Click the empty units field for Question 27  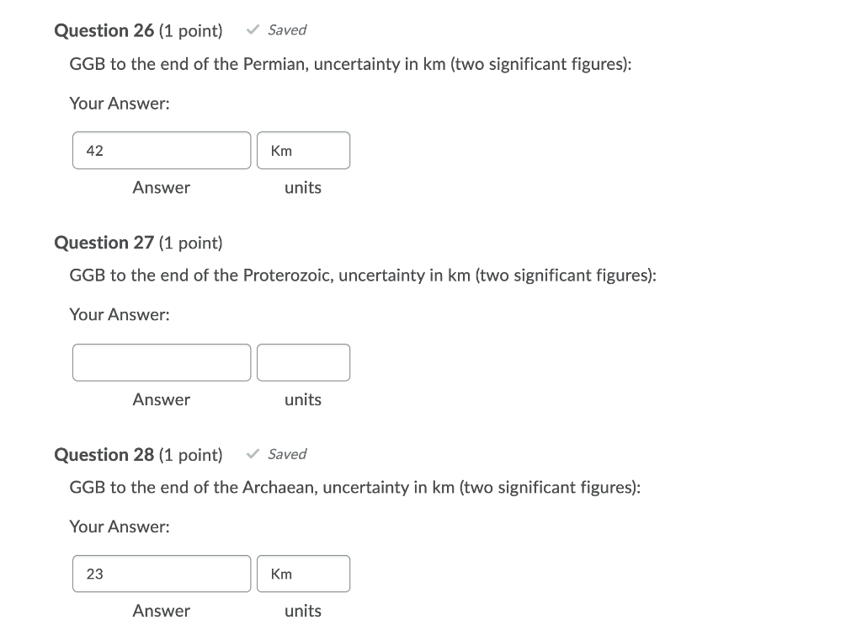(303, 362)
